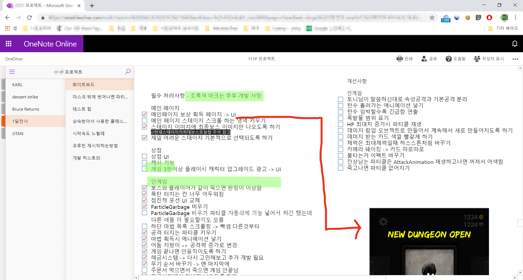
Task: Check '죽고나면 파티클 없어지기' checkbox
Action: point(340,168)
